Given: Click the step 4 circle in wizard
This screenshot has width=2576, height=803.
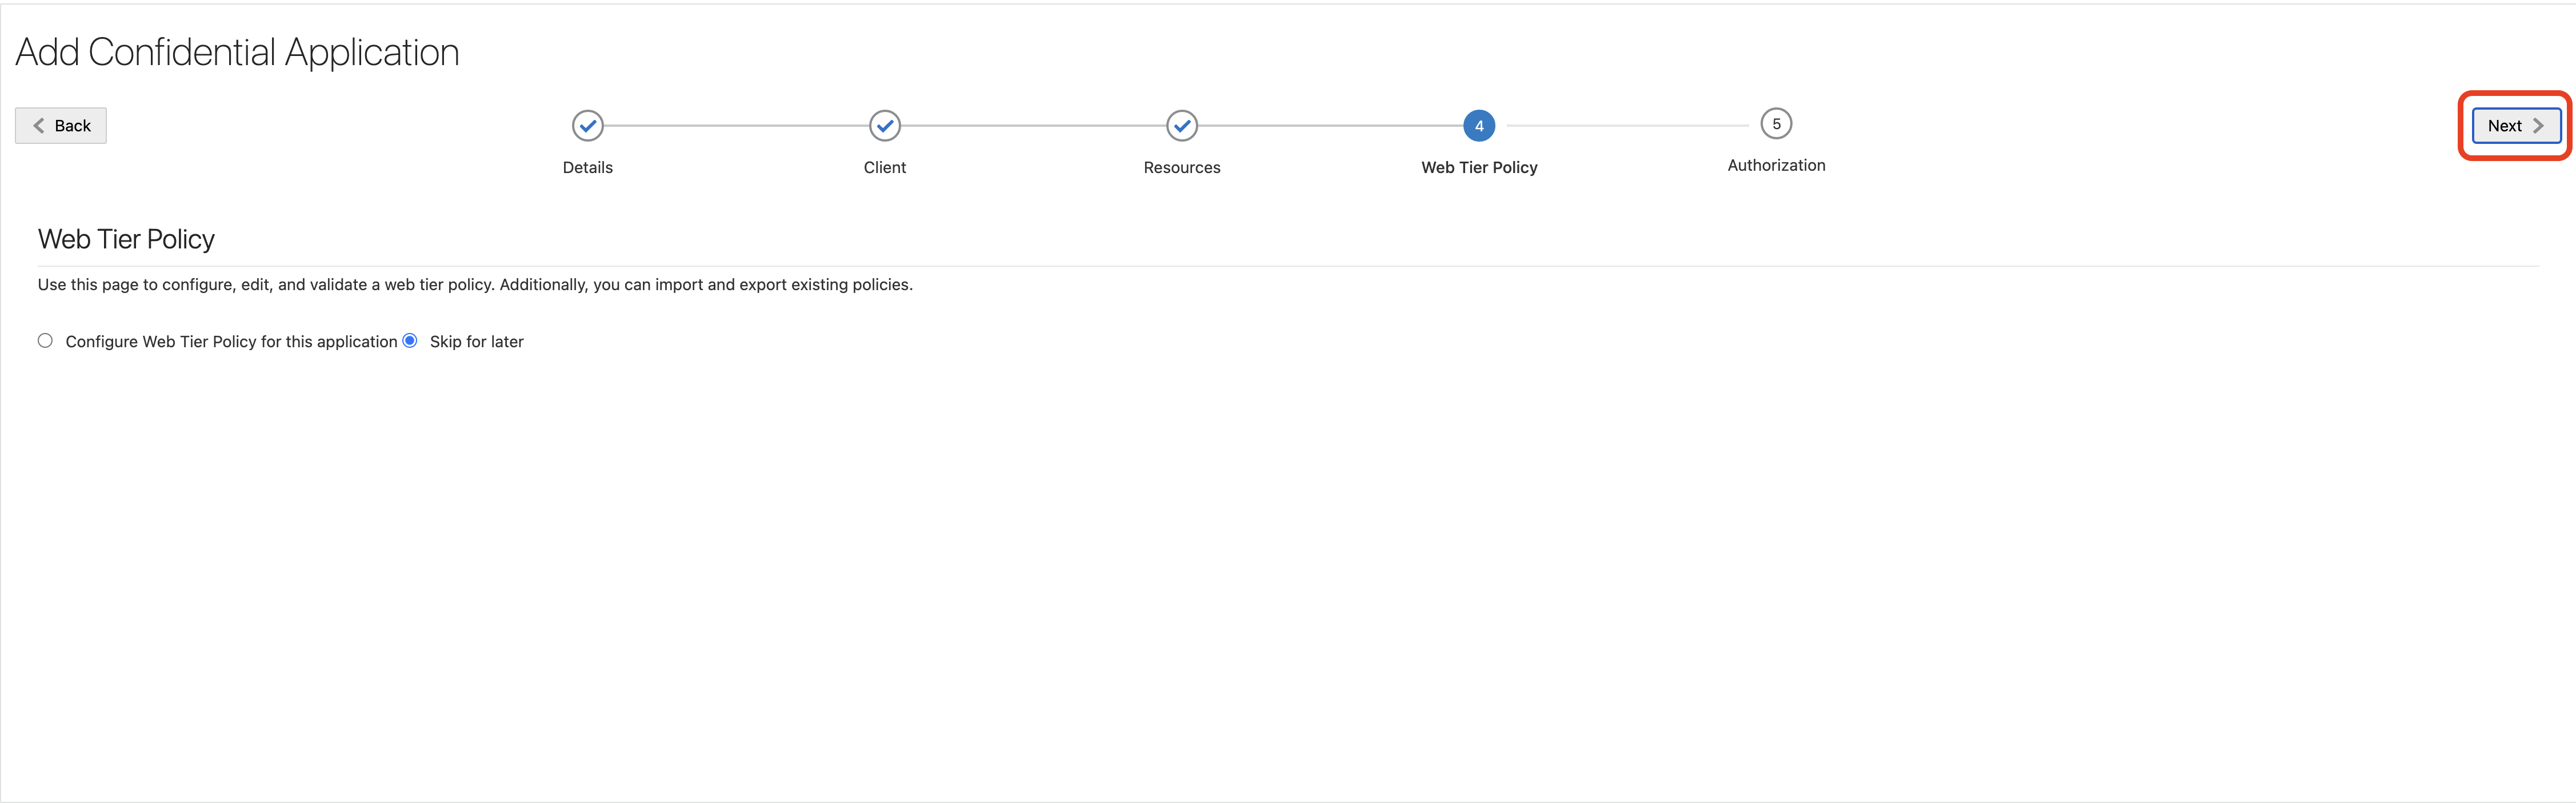Looking at the screenshot, I should pos(1478,126).
